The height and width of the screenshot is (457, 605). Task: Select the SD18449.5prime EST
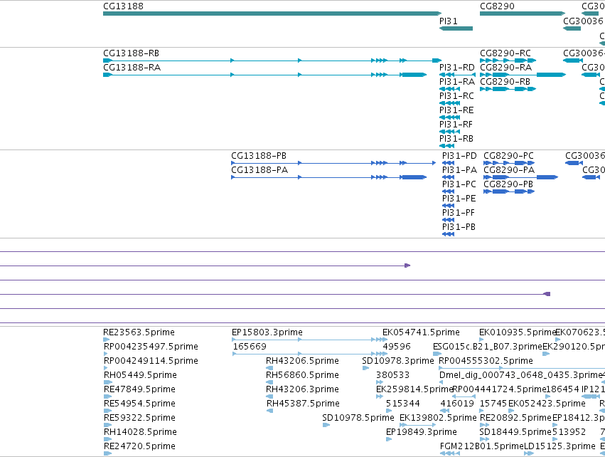(484, 439)
